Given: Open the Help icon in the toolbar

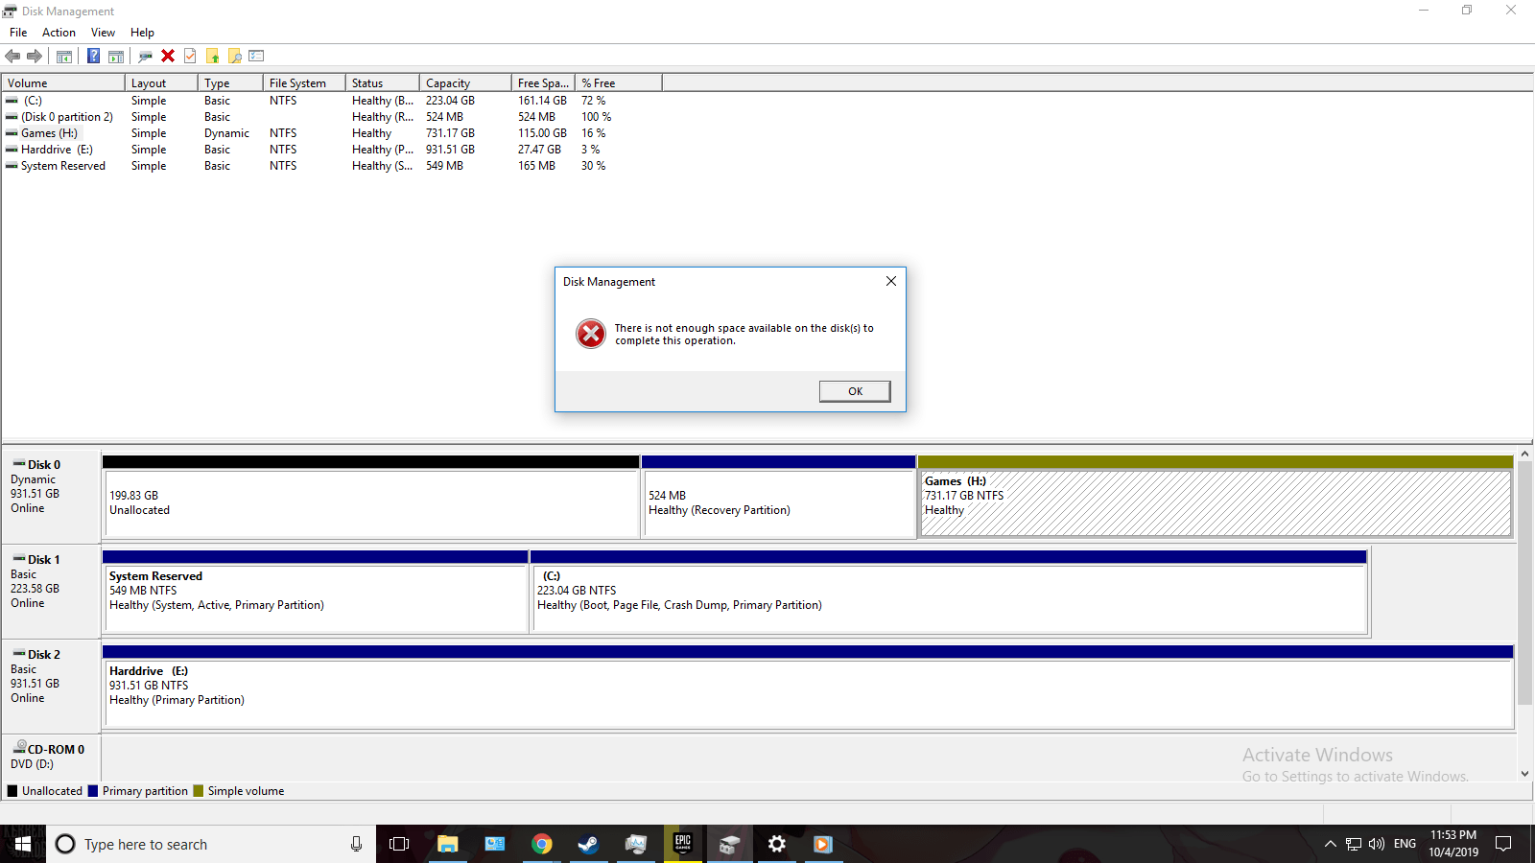Looking at the screenshot, I should click(x=93, y=56).
